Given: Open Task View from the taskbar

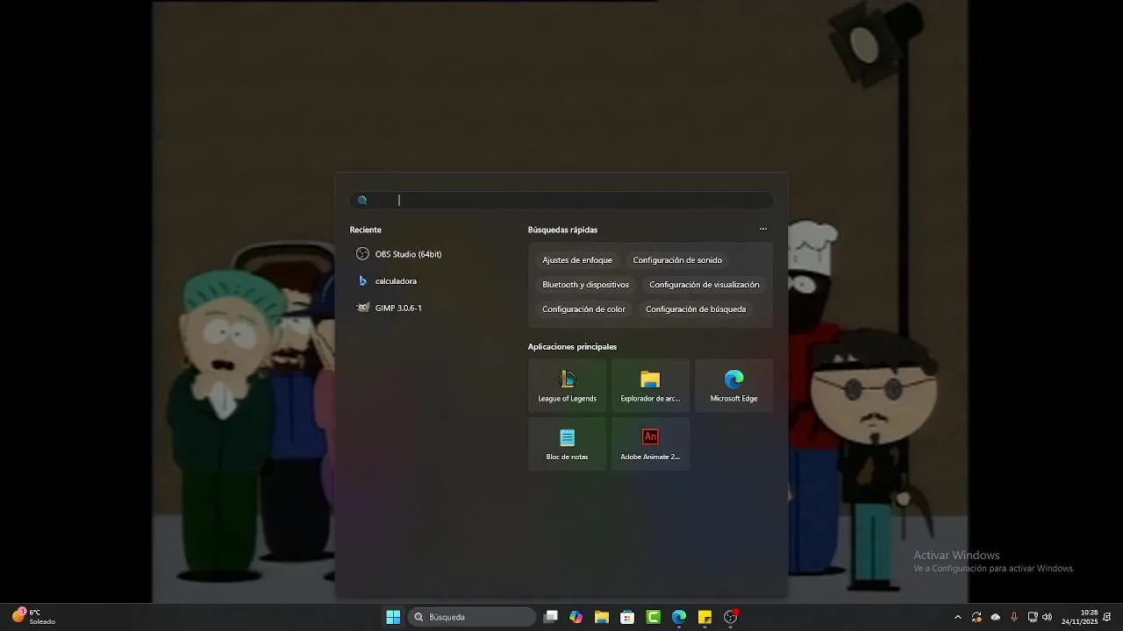Looking at the screenshot, I should [550, 617].
